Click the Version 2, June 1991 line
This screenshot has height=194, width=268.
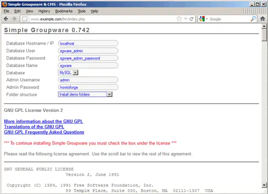tap(92, 175)
